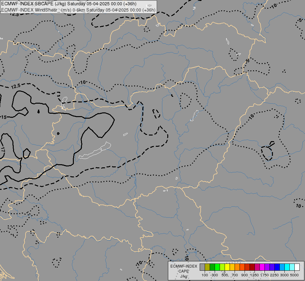
Task: Pick the white swatch ending the legend
Action: (297, 267)
